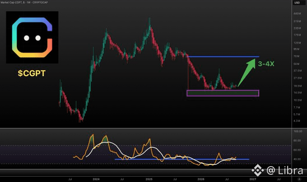Viewport: 307px width, 182px height.
Task: Select the blue resistance line near 70M
Action: [x=223, y=57]
